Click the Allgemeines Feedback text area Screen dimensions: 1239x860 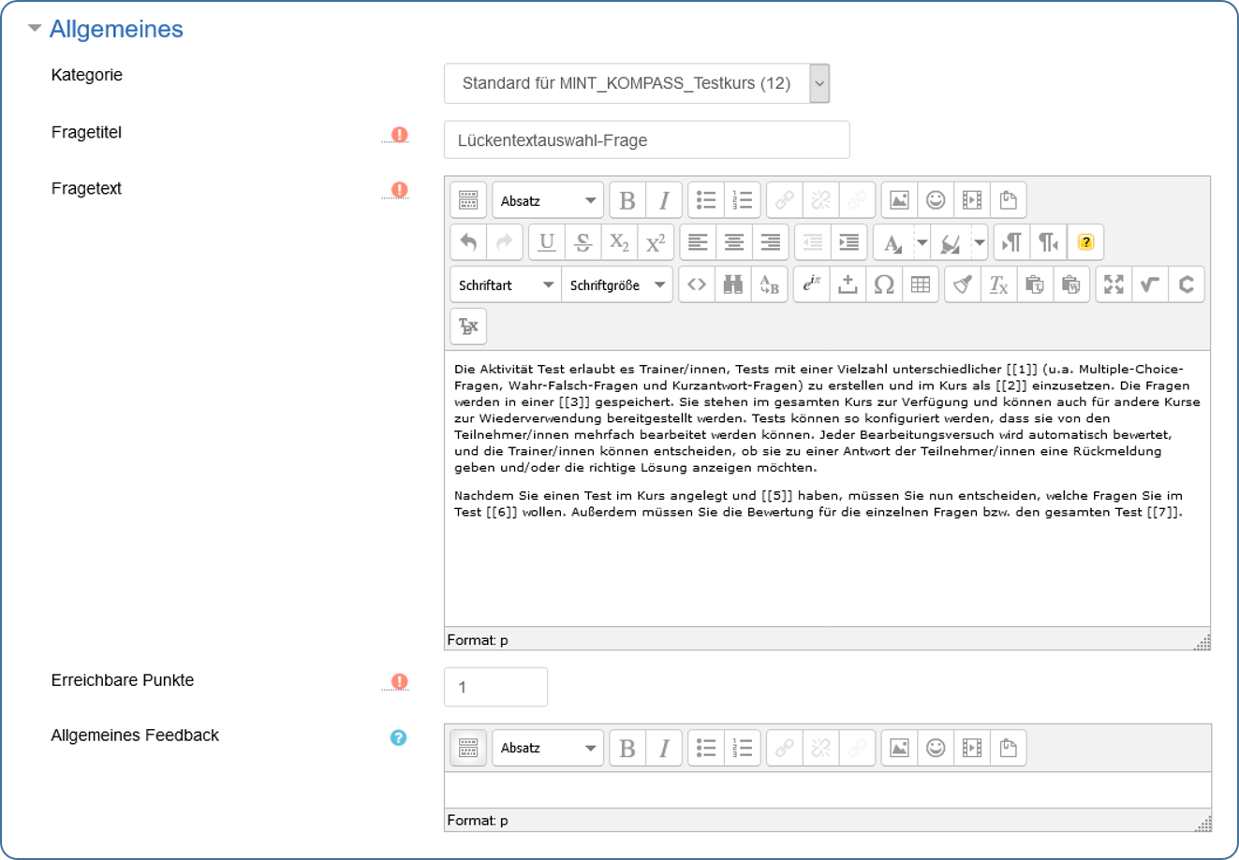(828, 791)
